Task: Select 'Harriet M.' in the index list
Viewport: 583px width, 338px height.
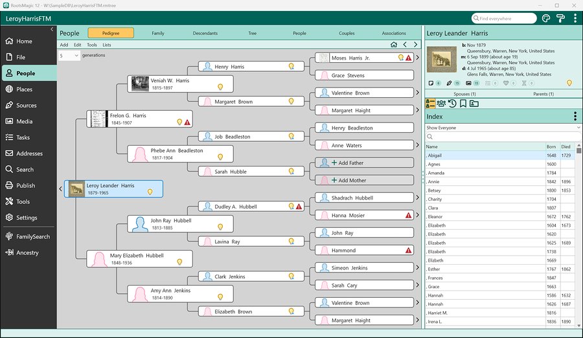Action: click(x=500, y=313)
